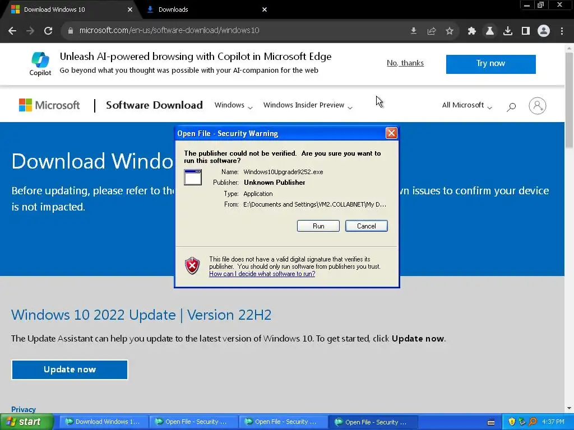The image size is (574, 430).
Task: Click the Windows 10 2022 Update heading
Action: tap(141, 315)
